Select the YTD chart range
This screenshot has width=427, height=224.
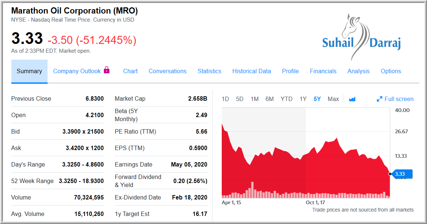(286, 99)
